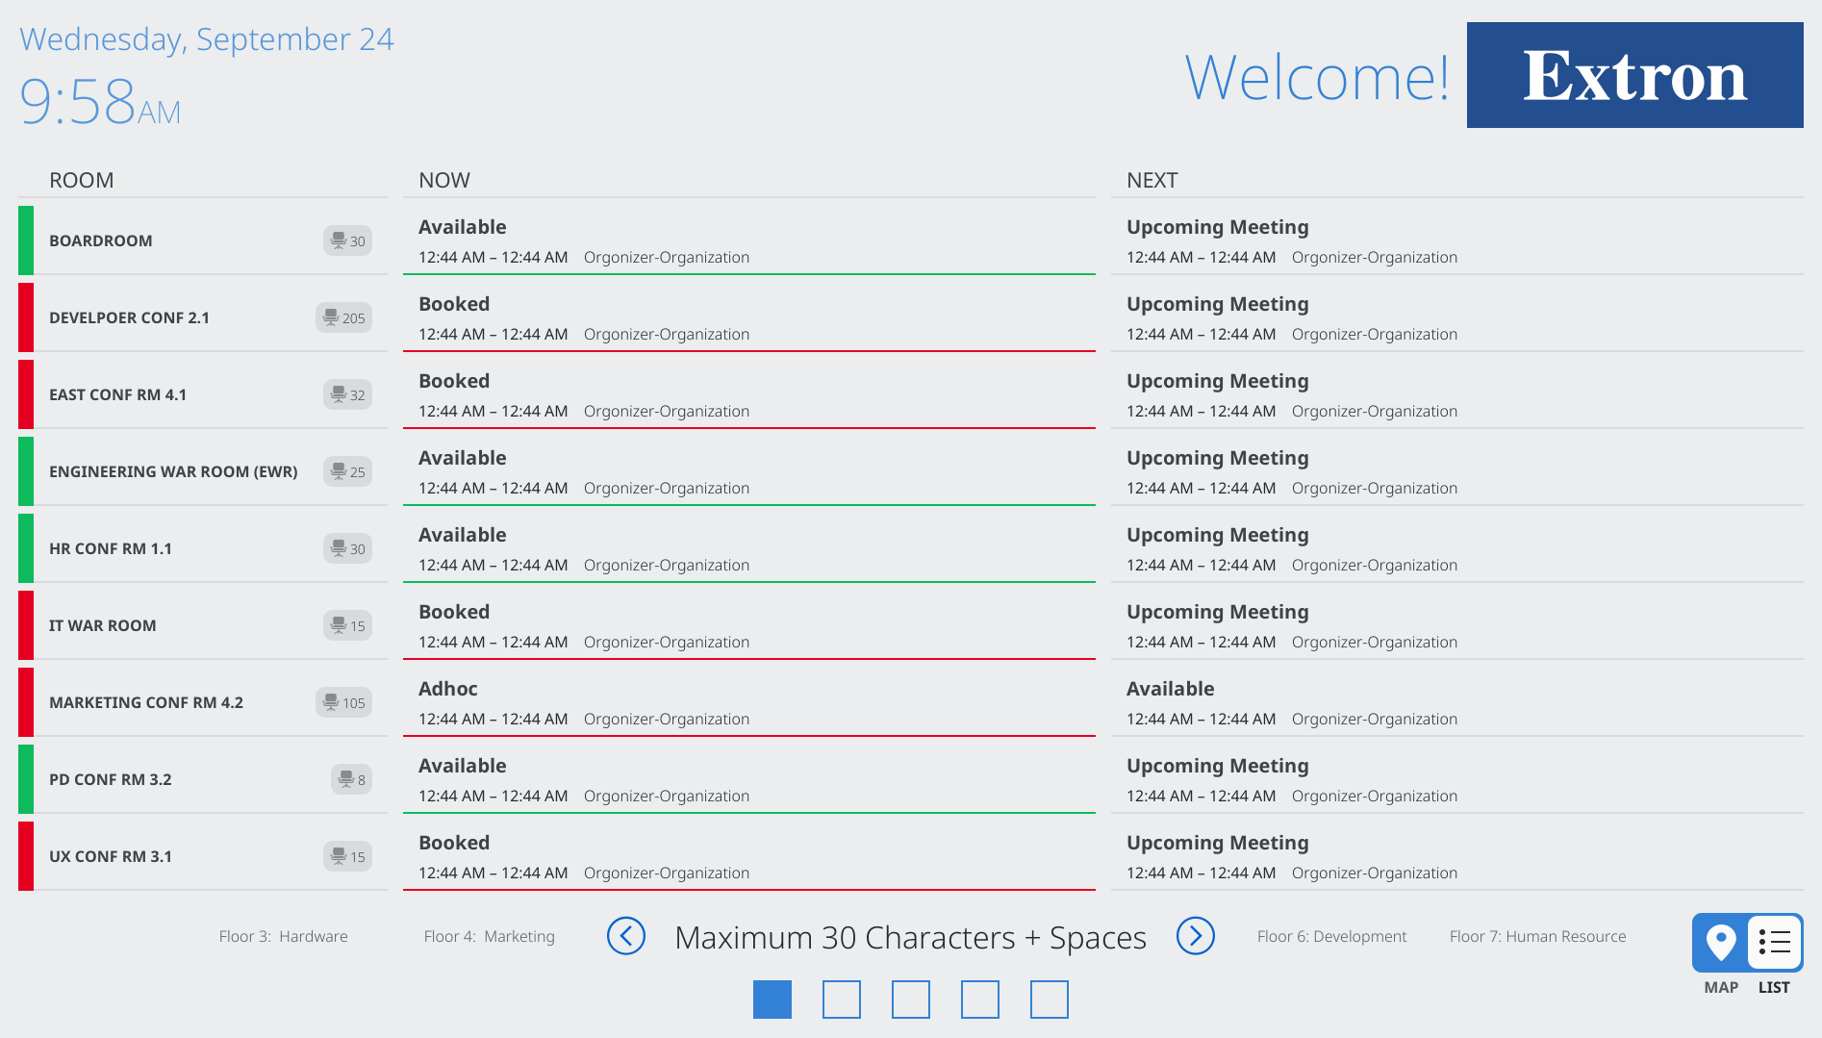Go to Floor 6: Development

1331,937
